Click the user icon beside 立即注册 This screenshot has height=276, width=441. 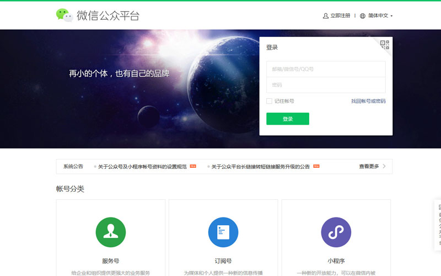[325, 16]
